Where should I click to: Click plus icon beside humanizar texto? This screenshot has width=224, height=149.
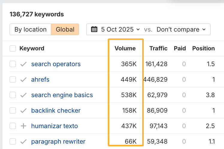coord(23,126)
